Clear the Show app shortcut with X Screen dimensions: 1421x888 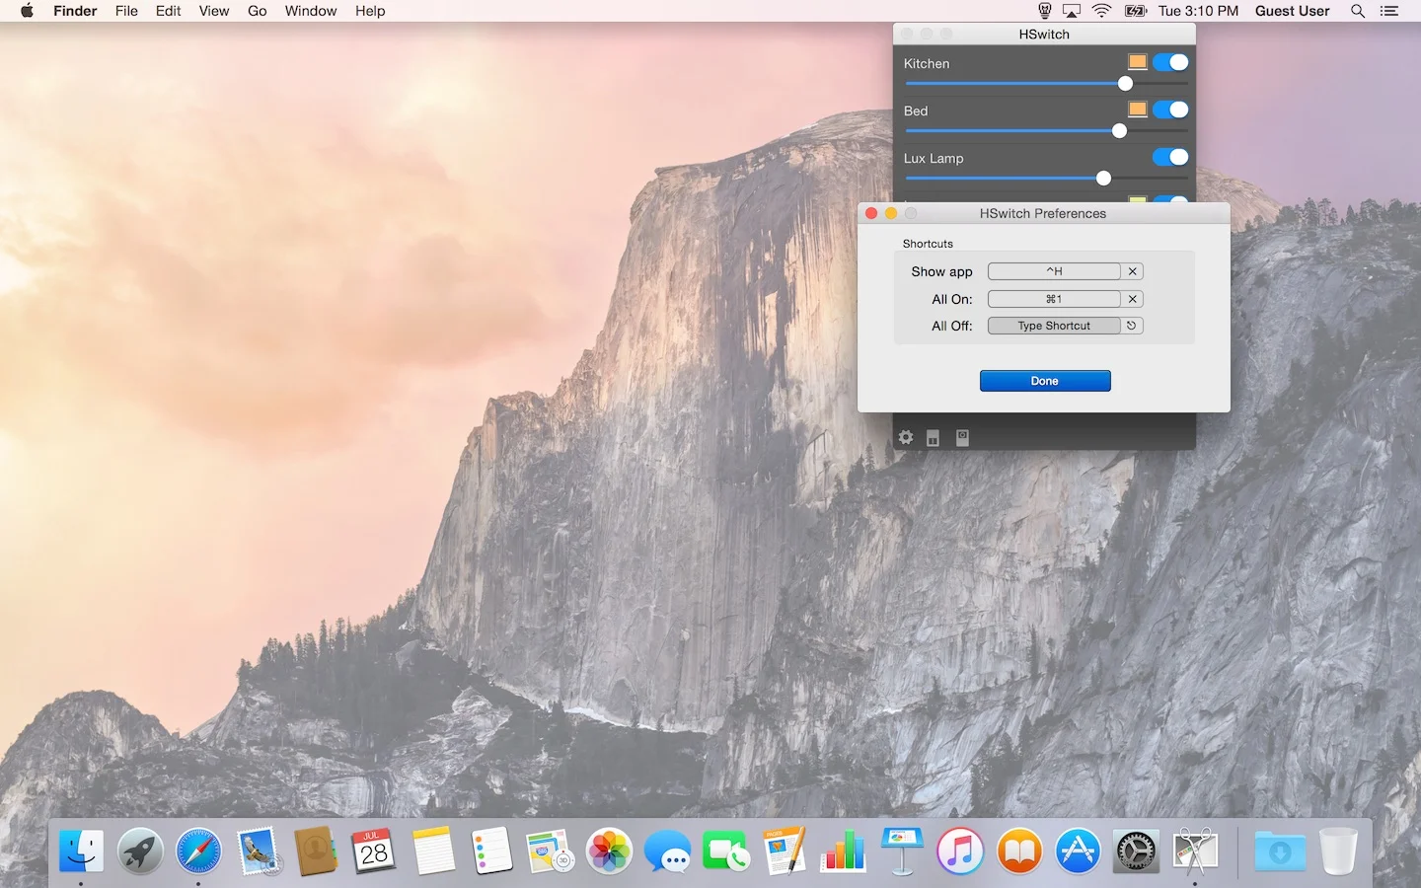[1133, 271]
